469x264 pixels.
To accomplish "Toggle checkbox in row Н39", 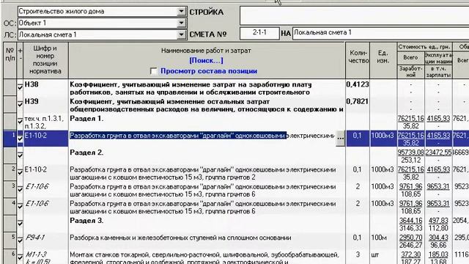I will click(20, 104).
